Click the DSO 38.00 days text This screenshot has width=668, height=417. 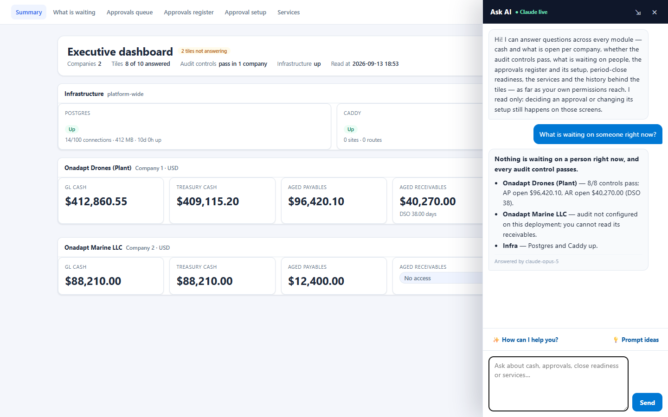click(x=418, y=214)
